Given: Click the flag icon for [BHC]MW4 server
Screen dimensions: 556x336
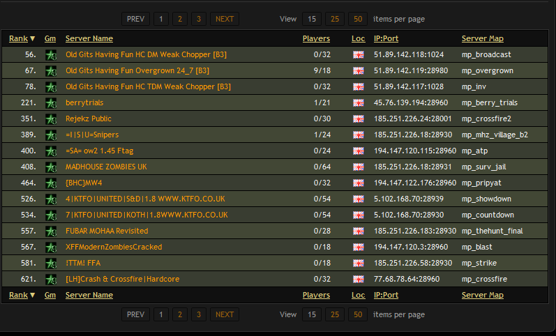Looking at the screenshot, I should click(358, 183).
